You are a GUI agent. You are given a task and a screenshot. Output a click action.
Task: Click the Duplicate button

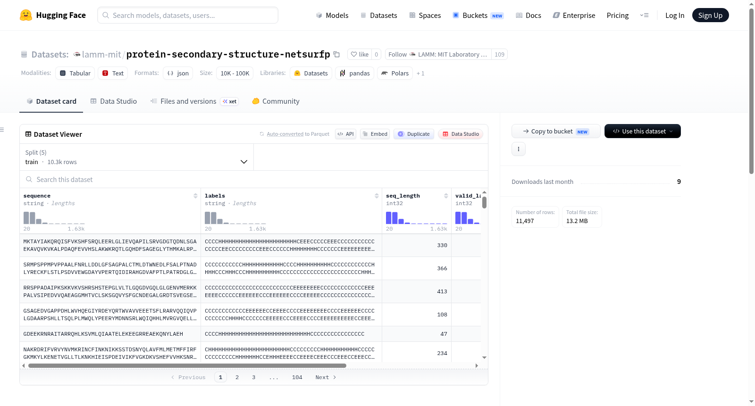[x=414, y=134]
